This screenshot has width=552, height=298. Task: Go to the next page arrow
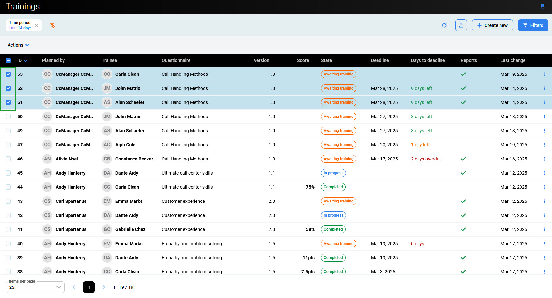[x=104, y=287]
